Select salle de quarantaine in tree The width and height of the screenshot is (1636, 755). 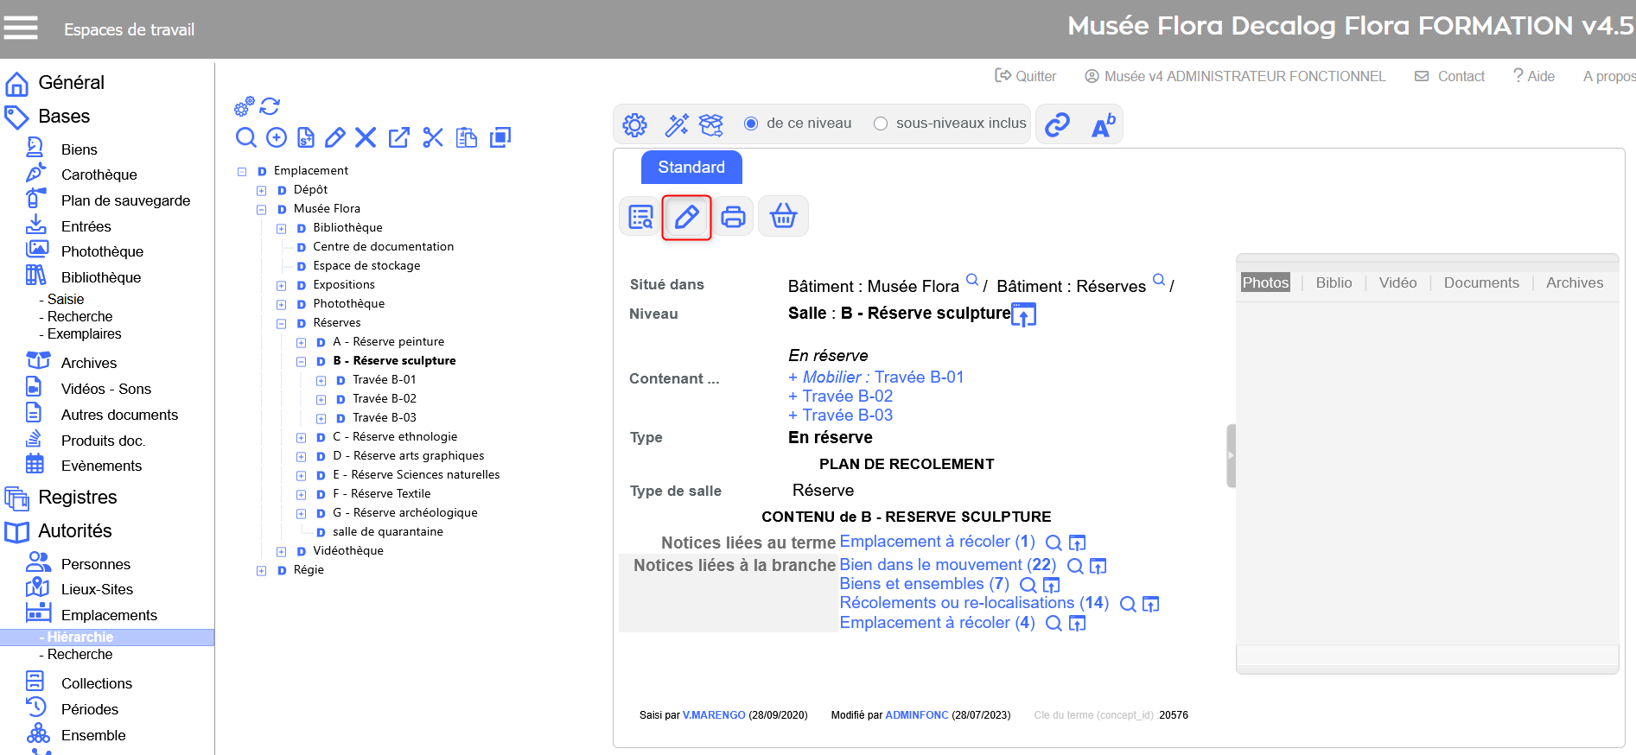pos(387,532)
